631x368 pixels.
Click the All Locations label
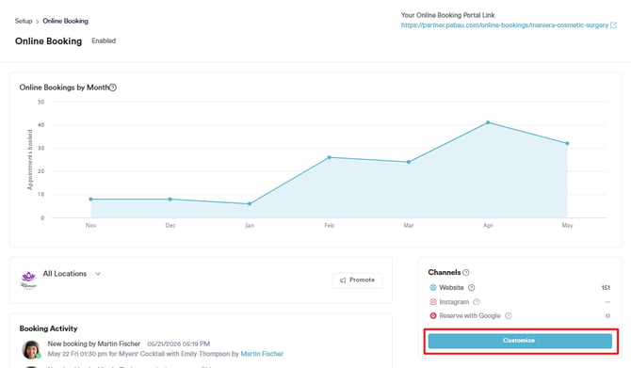(x=65, y=274)
